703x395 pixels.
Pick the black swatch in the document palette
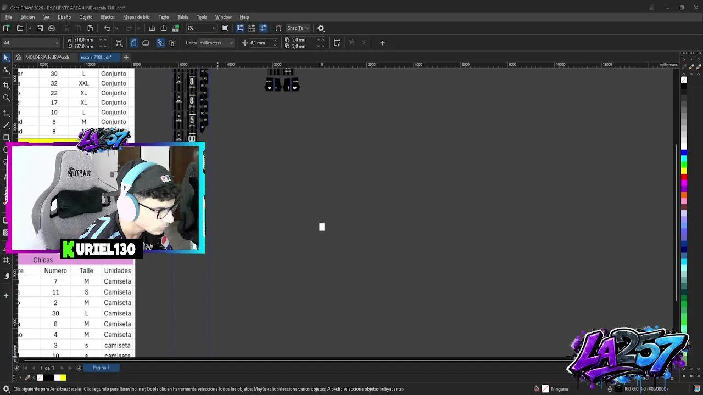(48, 377)
